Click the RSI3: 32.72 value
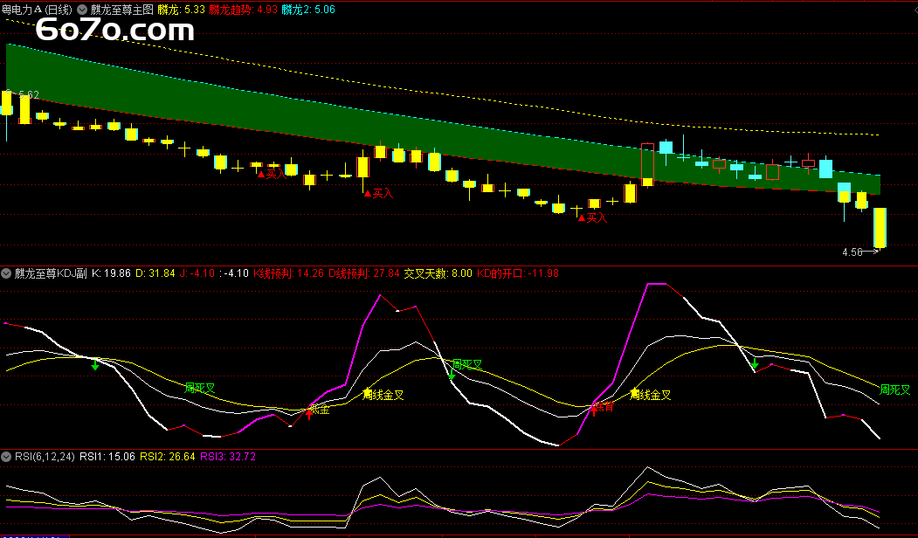 [228, 457]
